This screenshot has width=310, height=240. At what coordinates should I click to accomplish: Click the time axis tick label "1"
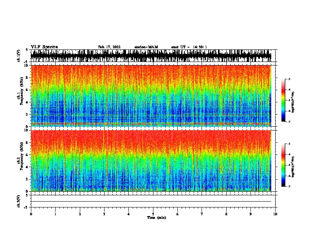(x=55, y=214)
